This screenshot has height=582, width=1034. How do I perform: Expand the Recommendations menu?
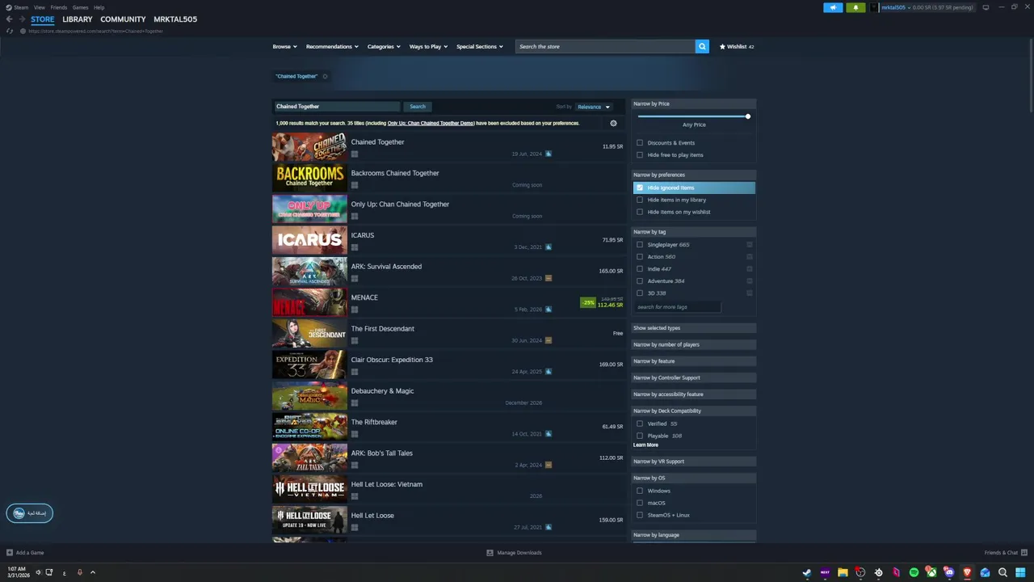click(x=332, y=47)
